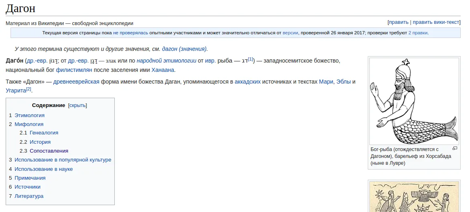Image resolution: width=470 pixels, height=212 pixels.
Task: Jump to subsection "2.2 История"
Action: pyautogui.click(x=35, y=142)
